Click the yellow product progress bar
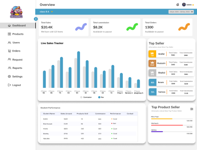This screenshot has width=197, height=150. pos(172,119)
